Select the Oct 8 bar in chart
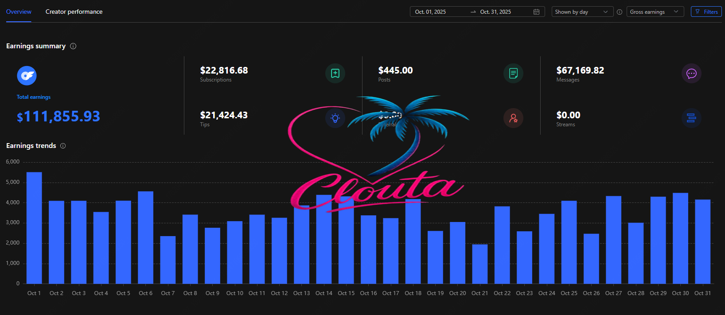725x315 pixels. tap(190, 249)
